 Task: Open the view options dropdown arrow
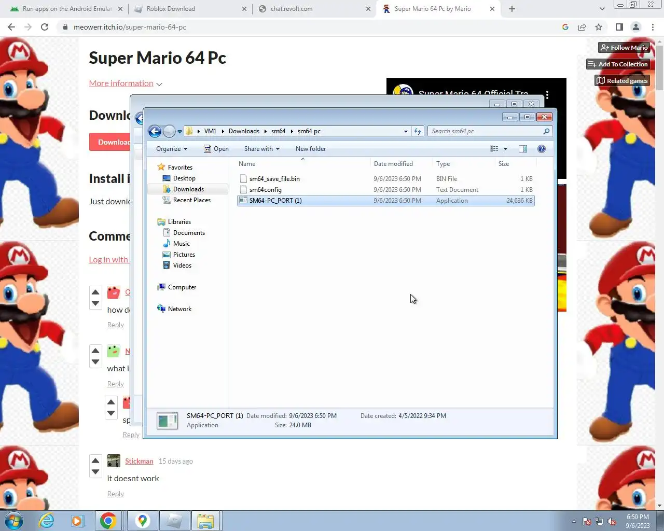505,149
